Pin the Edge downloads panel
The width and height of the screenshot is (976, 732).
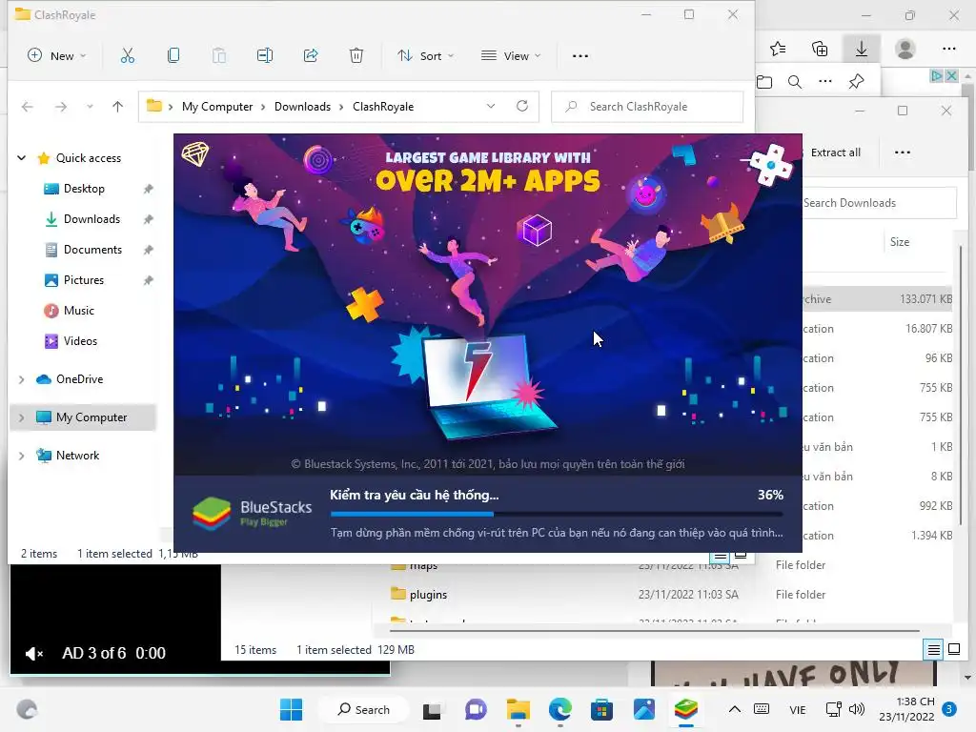857,82
